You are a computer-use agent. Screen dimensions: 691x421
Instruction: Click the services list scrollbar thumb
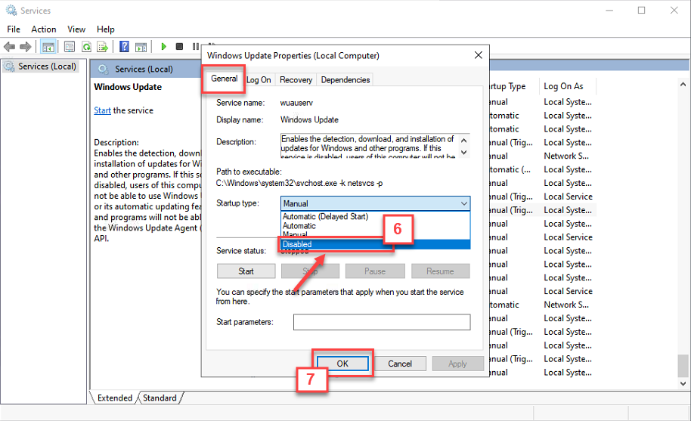click(x=683, y=366)
